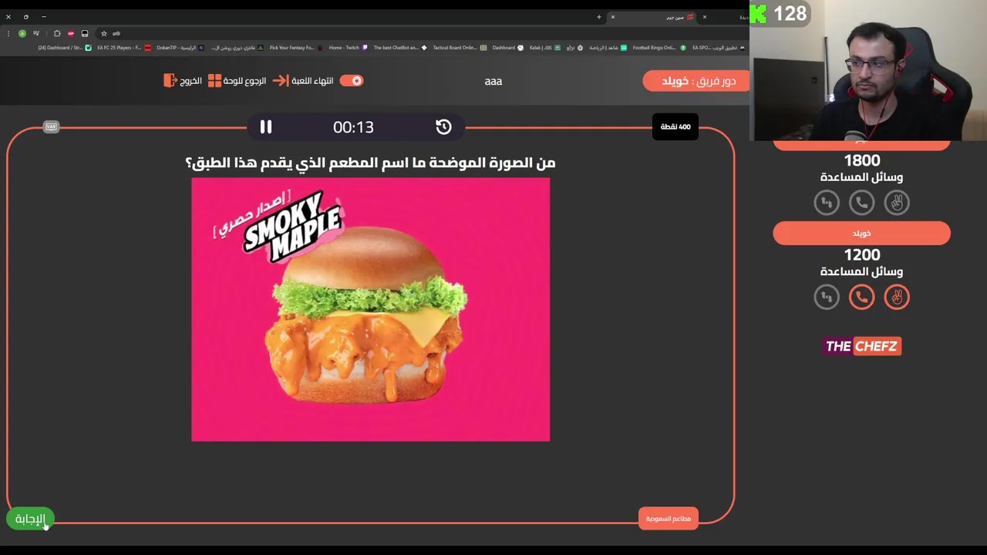Open the (24) Dashboard / Str... bookmark

[x=64, y=48]
